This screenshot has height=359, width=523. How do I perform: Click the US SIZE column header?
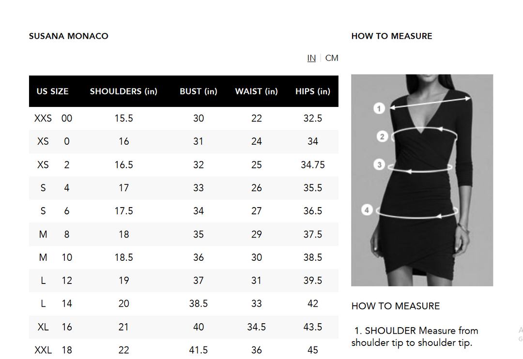52,91
